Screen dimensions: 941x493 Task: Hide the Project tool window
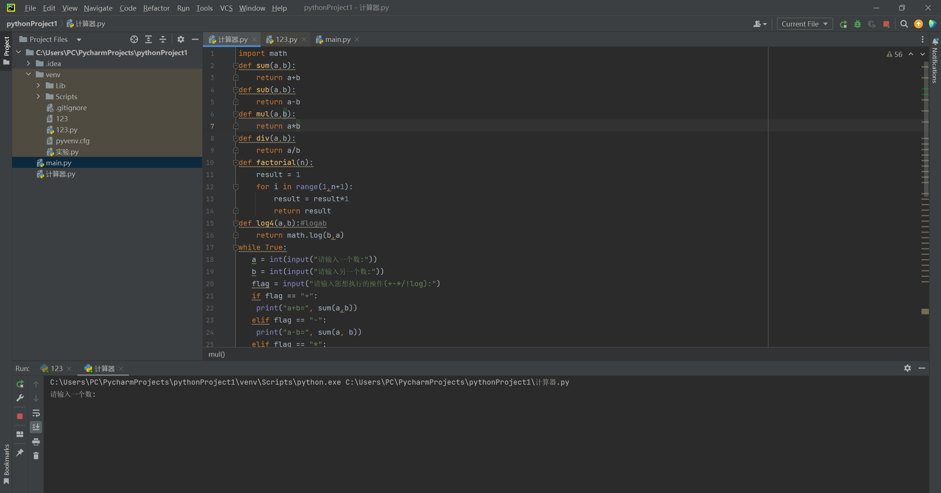[195, 39]
